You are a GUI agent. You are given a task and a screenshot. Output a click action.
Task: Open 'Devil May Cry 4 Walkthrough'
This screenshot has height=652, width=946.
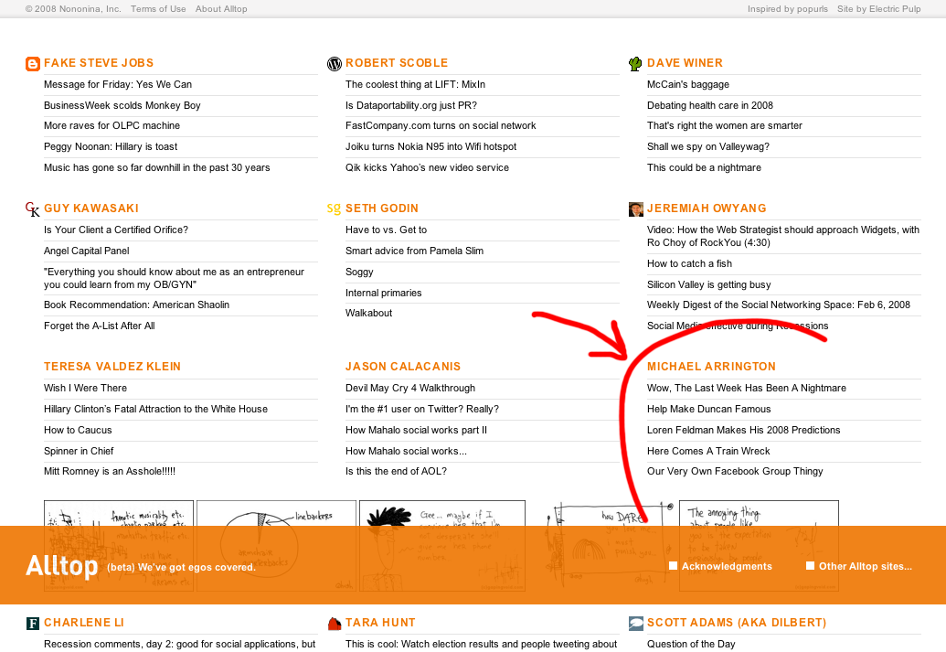pyautogui.click(x=410, y=388)
